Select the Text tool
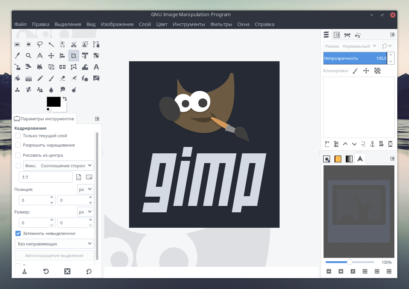Viewport: 409px width, 289px height. (x=96, y=67)
